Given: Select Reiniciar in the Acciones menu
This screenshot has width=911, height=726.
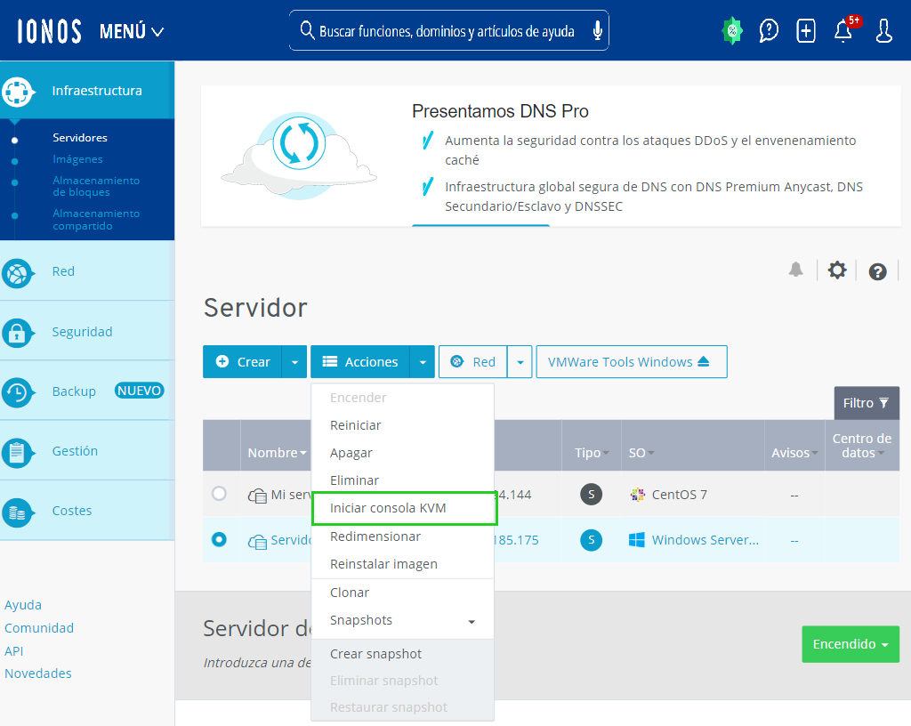Looking at the screenshot, I should 355,425.
